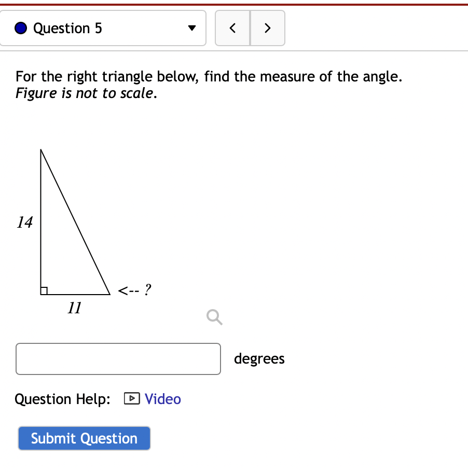Click the right chevron navigation icon
The image size is (468, 472).
[x=268, y=28]
